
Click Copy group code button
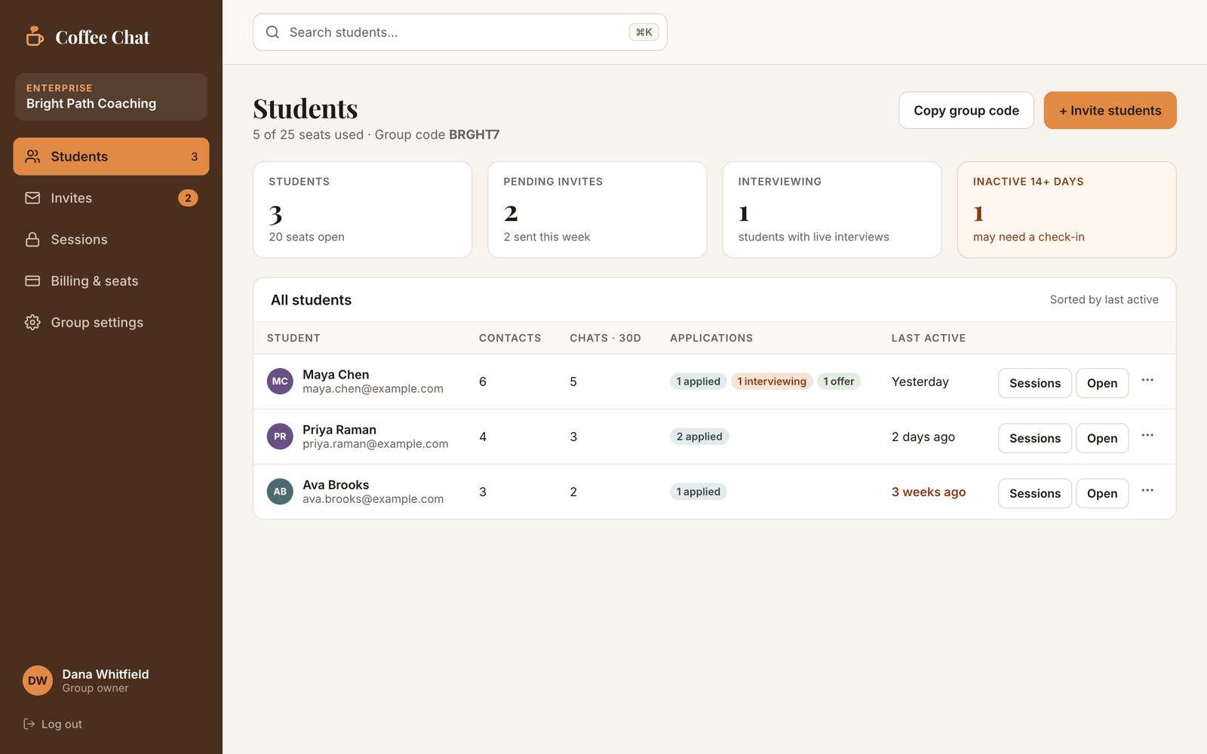pyautogui.click(x=966, y=110)
